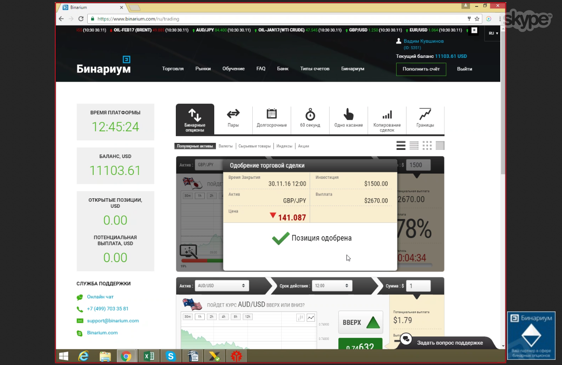Open Windows Start menu

(64, 356)
